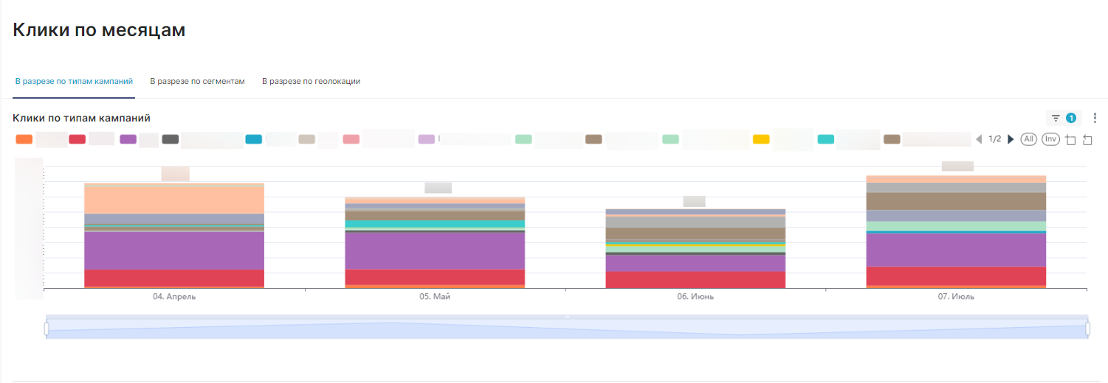Viewport: 1108px width, 383px height.
Task: Click the filter count badge showing 1
Action: (x=1071, y=118)
